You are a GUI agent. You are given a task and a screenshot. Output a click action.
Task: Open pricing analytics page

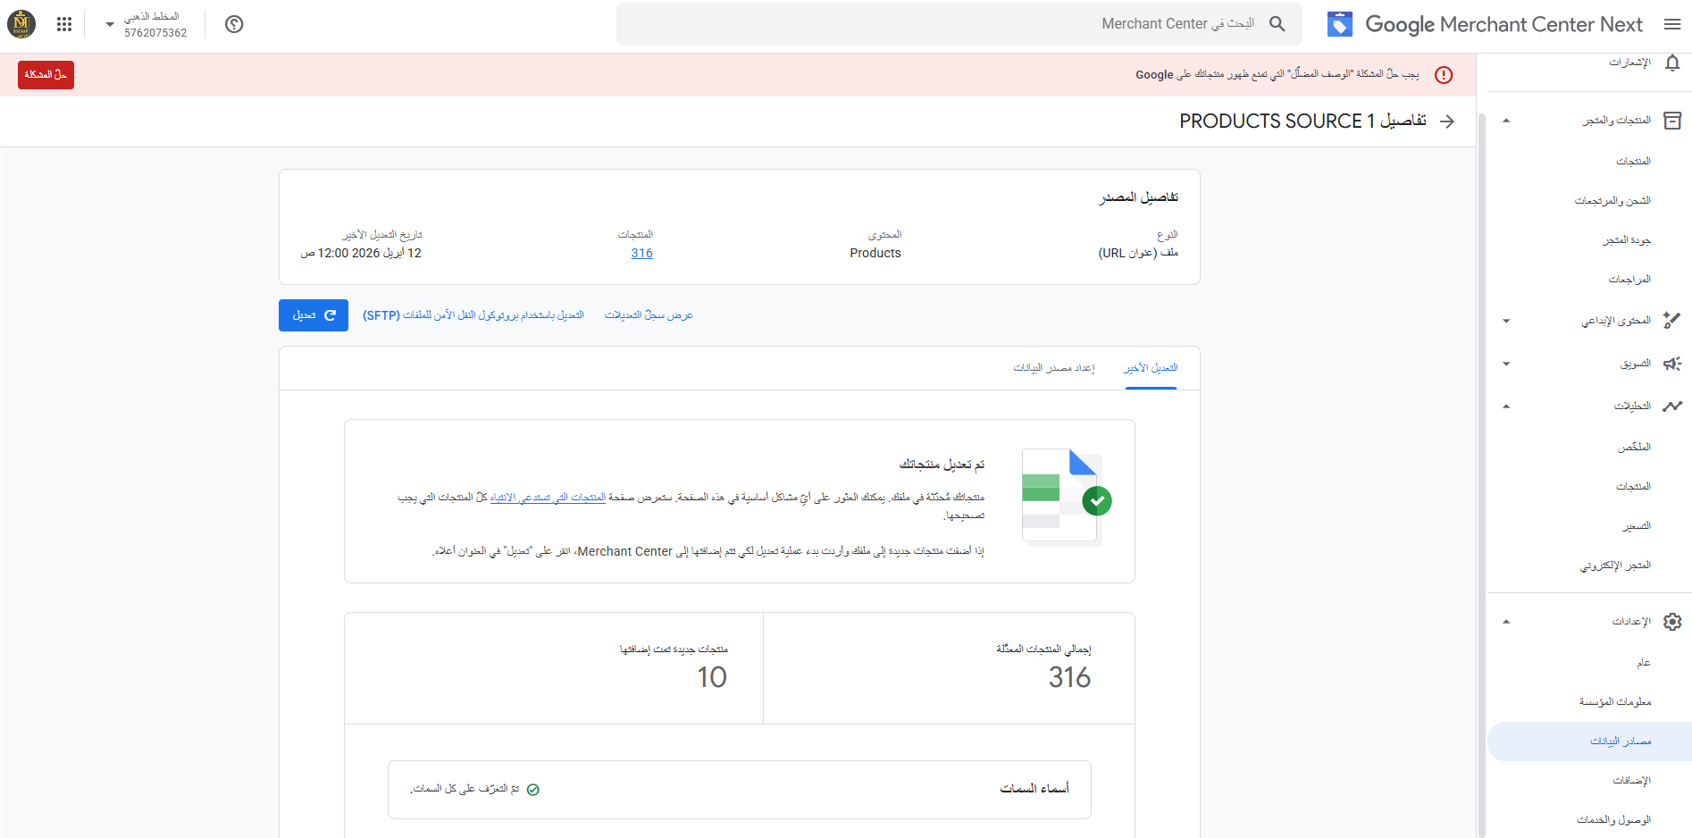[x=1637, y=526]
